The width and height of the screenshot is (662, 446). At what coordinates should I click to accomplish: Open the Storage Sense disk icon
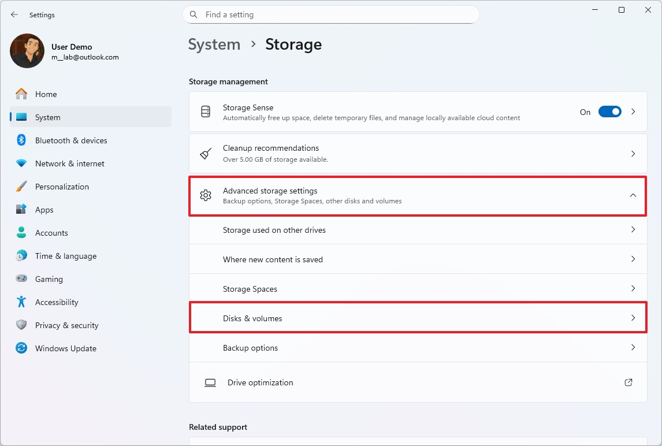coord(206,112)
